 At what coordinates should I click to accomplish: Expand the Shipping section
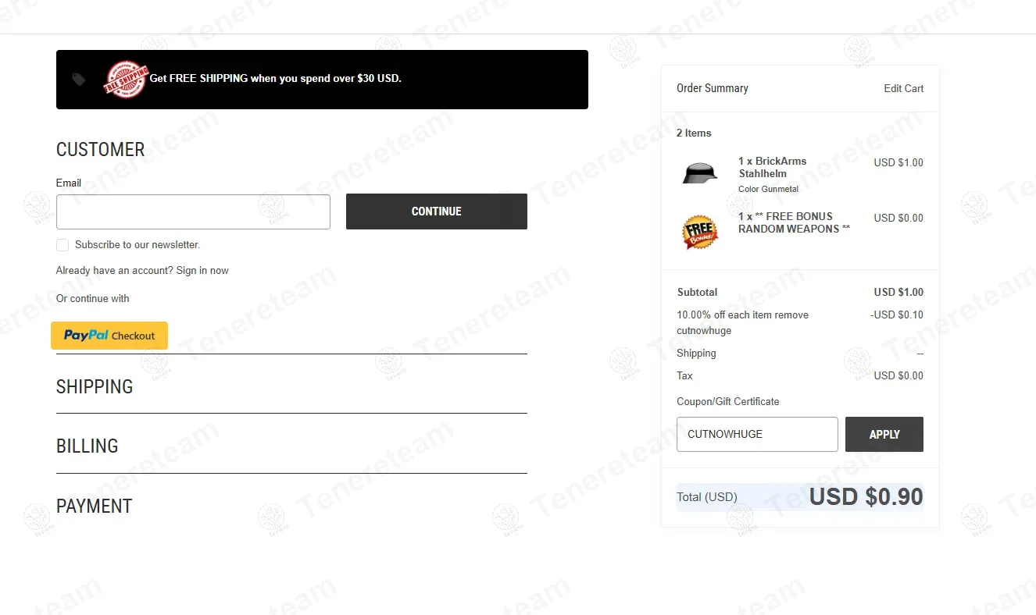[x=95, y=387]
